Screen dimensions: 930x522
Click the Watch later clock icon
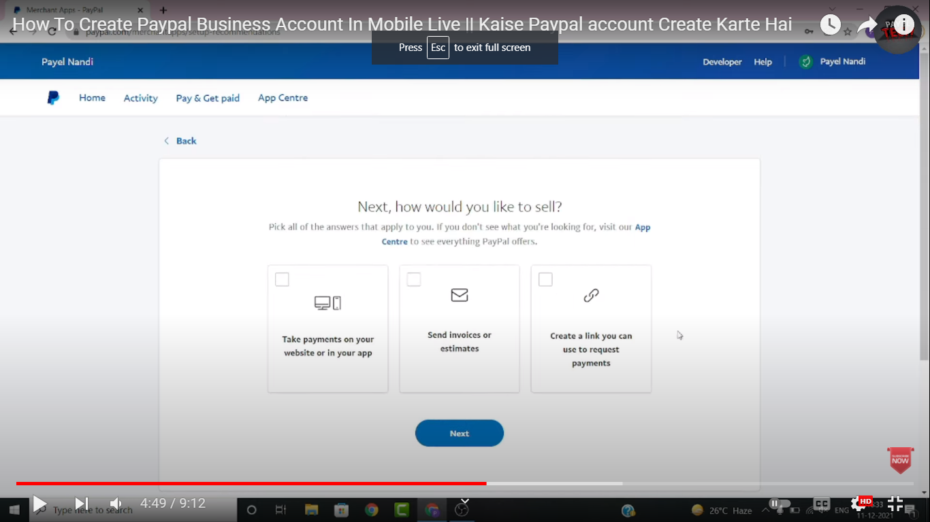[x=830, y=25]
